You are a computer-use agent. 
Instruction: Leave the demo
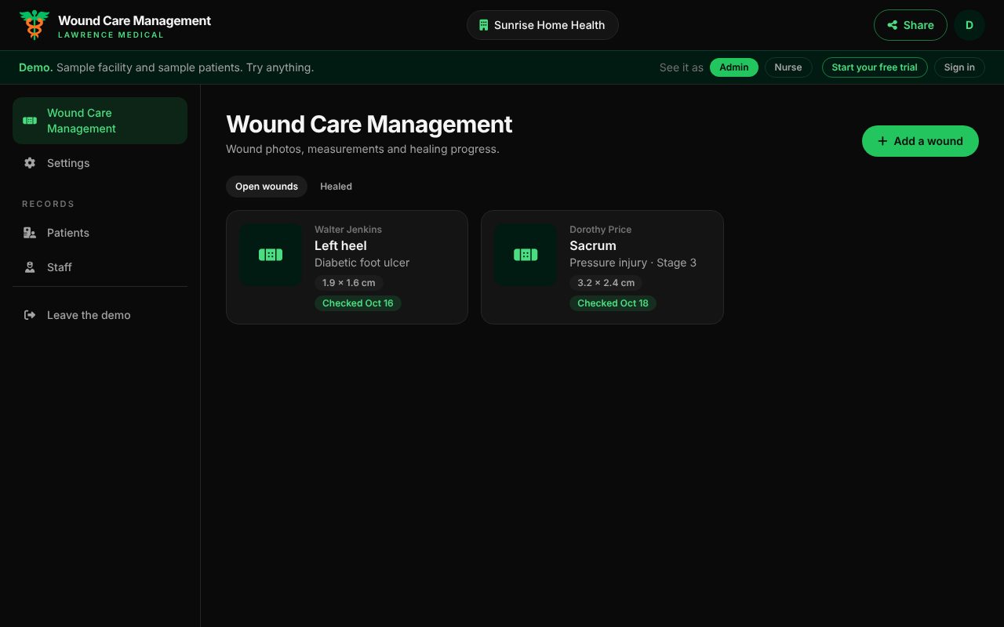point(100,315)
